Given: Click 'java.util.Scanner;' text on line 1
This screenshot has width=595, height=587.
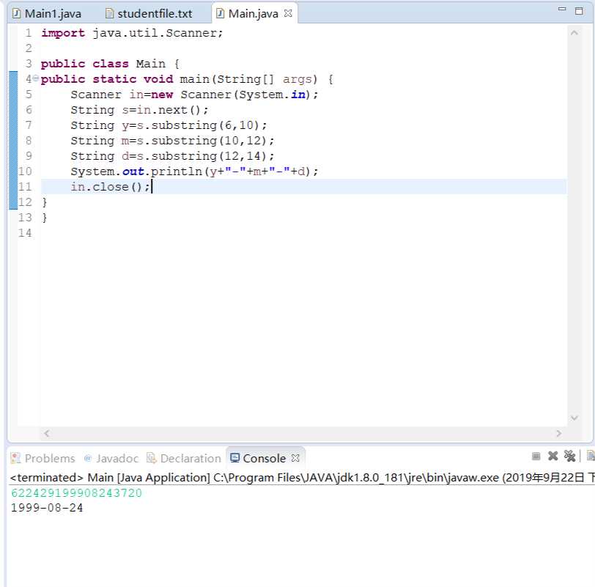Looking at the screenshot, I should click(158, 33).
